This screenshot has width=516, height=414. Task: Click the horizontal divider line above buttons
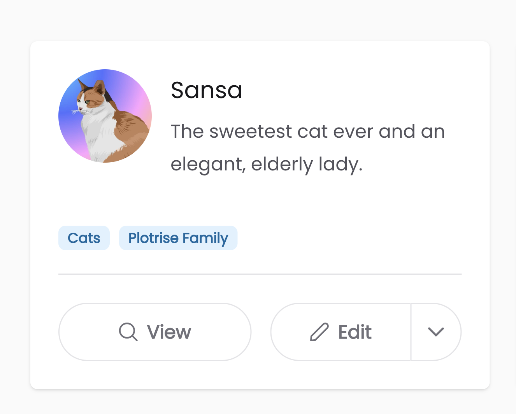pos(260,274)
